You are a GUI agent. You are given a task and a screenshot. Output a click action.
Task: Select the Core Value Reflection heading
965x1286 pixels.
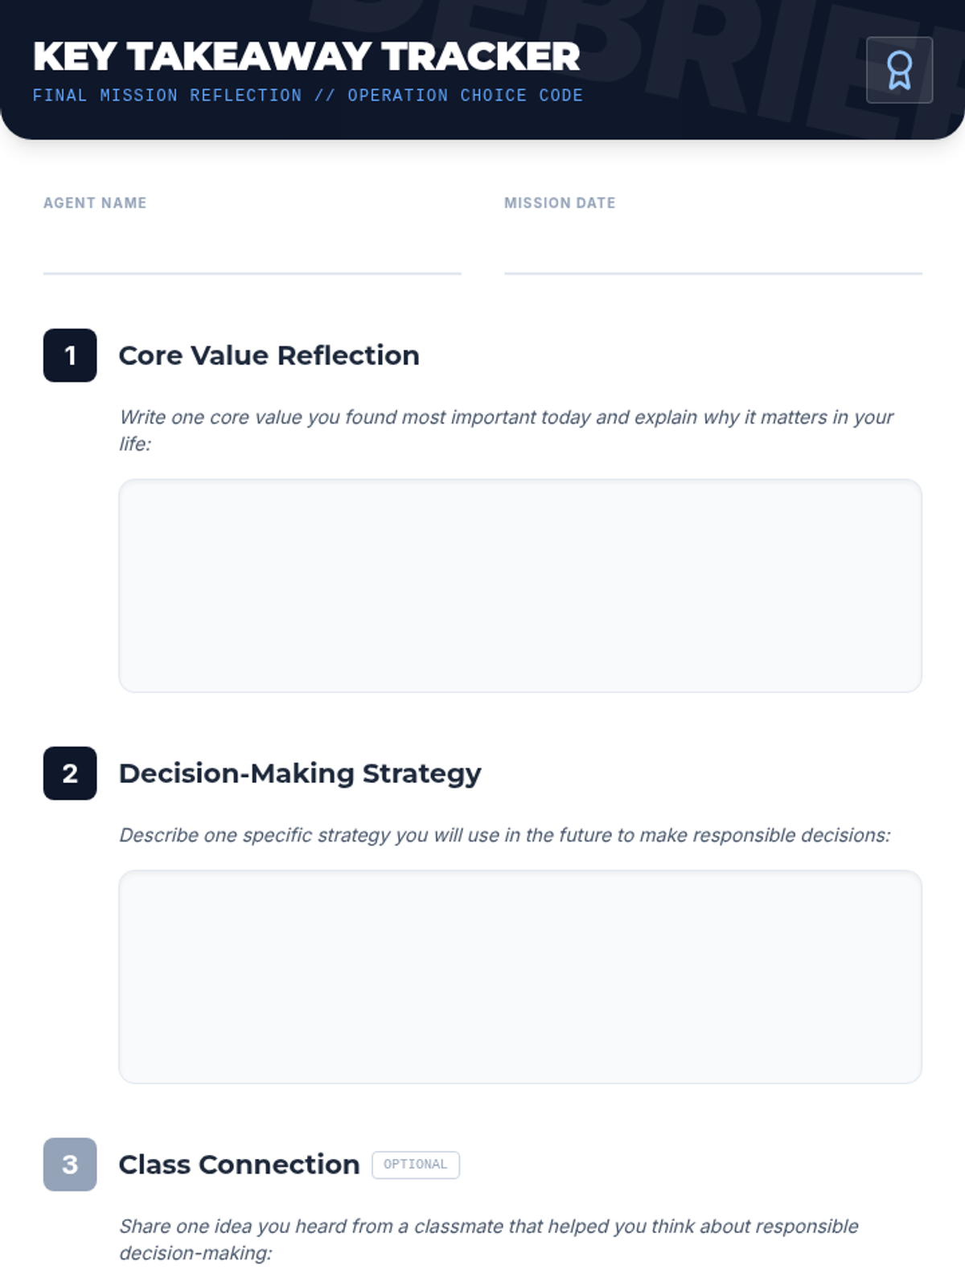coord(269,355)
